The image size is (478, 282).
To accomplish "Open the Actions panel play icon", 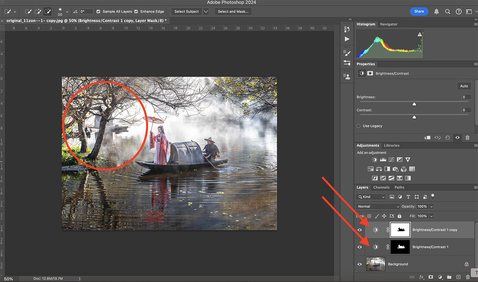I will 347,39.
